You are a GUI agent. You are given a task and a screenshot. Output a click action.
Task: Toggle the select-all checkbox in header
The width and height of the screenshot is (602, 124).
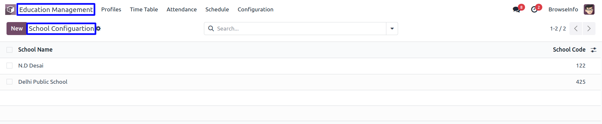click(9, 50)
